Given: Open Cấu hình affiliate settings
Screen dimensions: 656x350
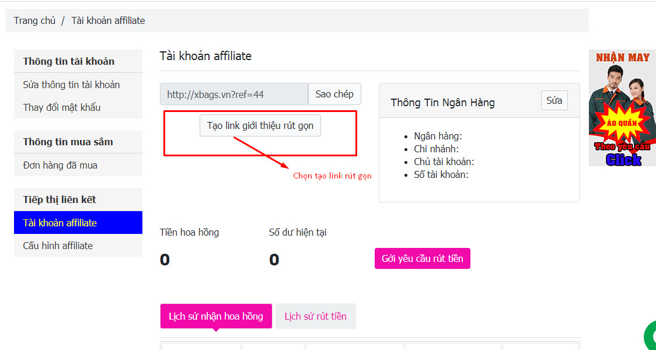Looking at the screenshot, I should (58, 246).
